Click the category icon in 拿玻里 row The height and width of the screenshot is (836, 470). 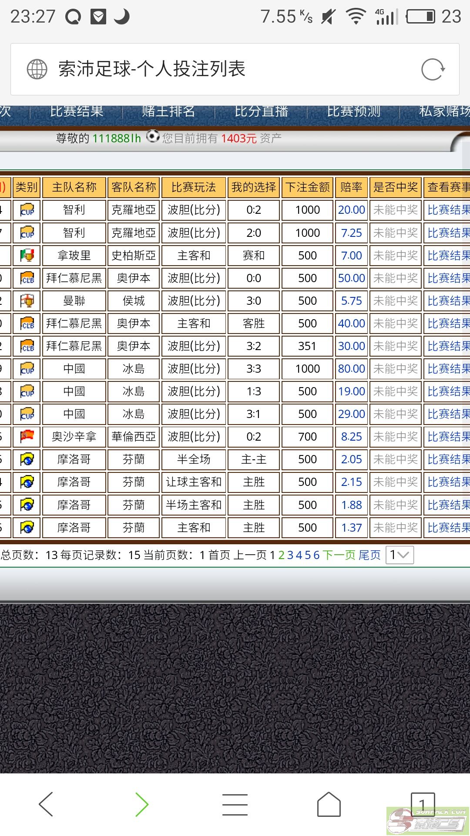[x=27, y=256]
